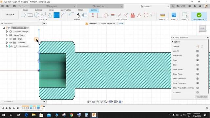Toggle the Show Dimensions checkbox
This screenshot has height=118, width=210.
tap(198, 79)
